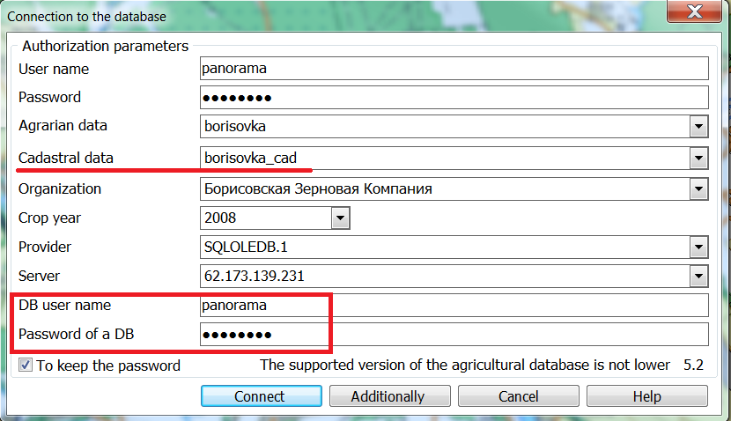Focus the Password of a DB field
Image resolution: width=731 pixels, height=421 pixels.
pyautogui.click(x=454, y=335)
